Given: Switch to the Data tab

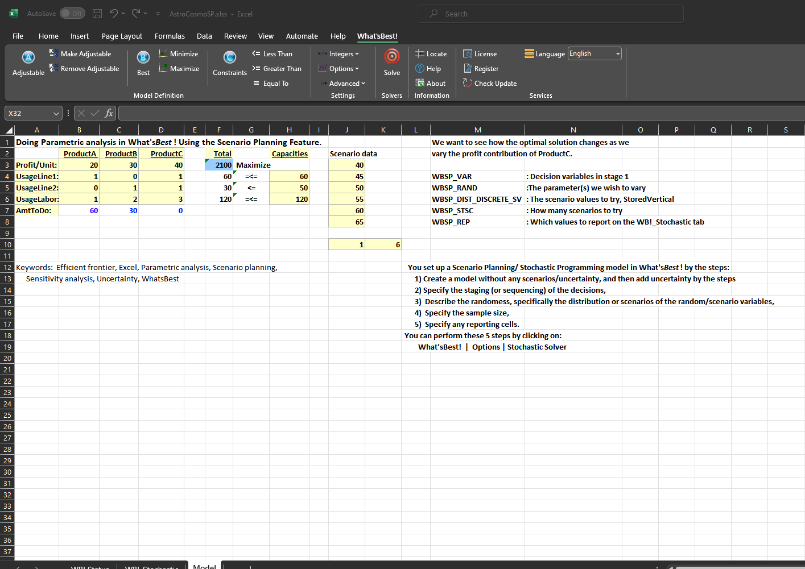Looking at the screenshot, I should (204, 36).
